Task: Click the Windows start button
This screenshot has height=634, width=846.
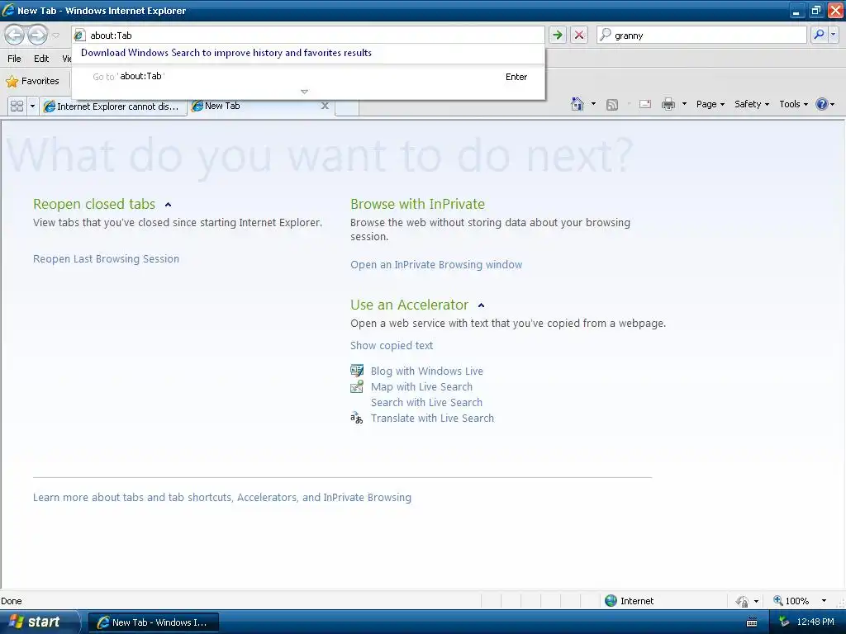Action: point(40,622)
